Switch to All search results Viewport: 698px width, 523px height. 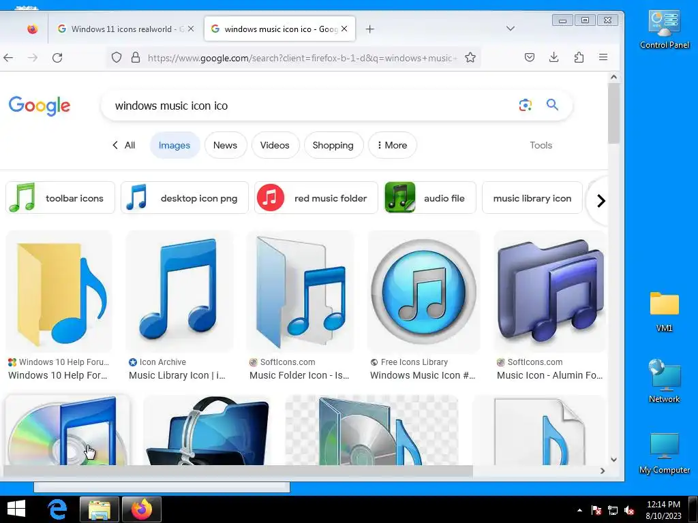coord(124,145)
